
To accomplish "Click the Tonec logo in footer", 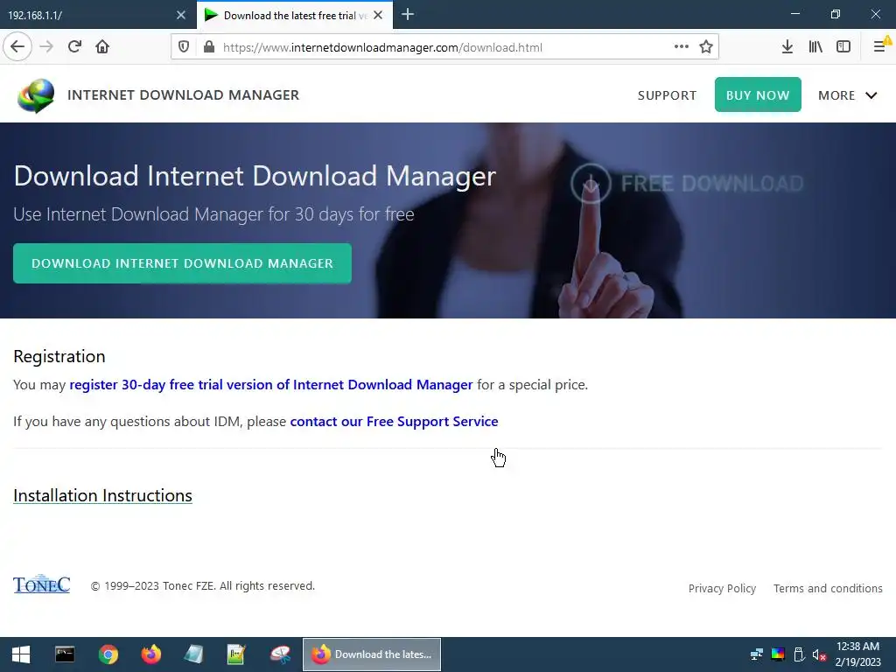I will (42, 584).
